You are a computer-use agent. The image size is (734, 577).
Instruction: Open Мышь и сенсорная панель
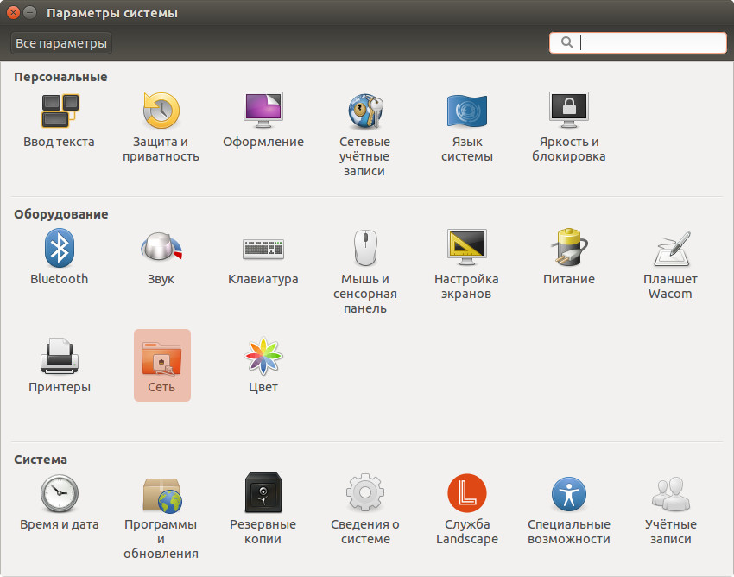(x=364, y=249)
